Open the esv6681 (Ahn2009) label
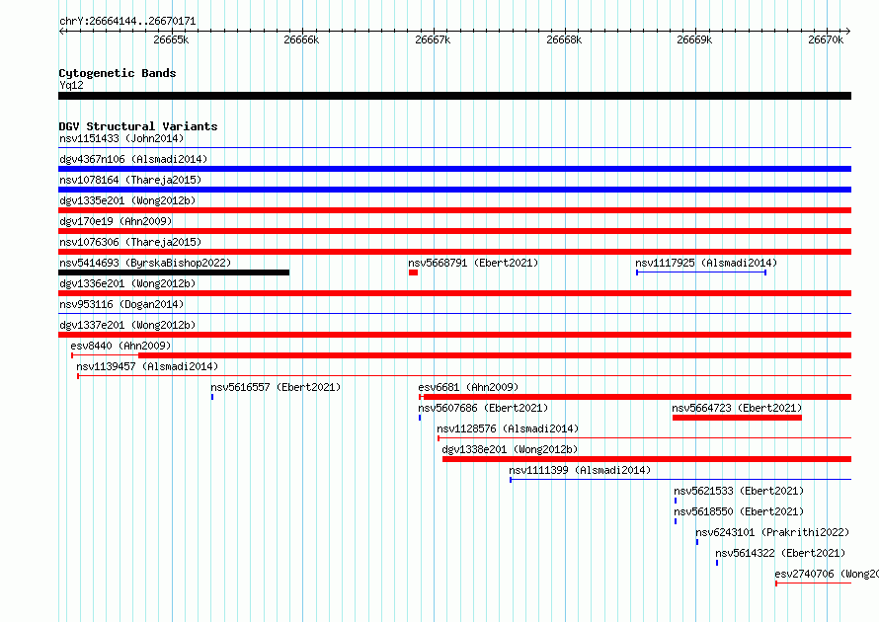 [468, 387]
